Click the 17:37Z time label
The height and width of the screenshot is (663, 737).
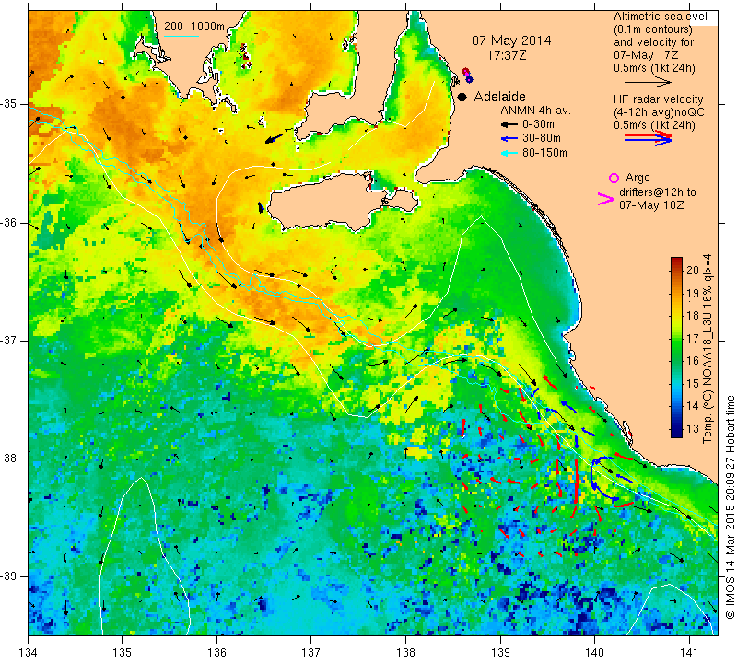point(507,55)
